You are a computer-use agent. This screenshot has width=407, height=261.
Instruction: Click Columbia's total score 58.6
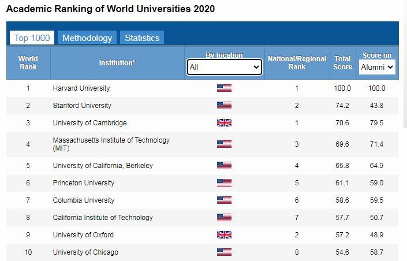click(x=342, y=200)
